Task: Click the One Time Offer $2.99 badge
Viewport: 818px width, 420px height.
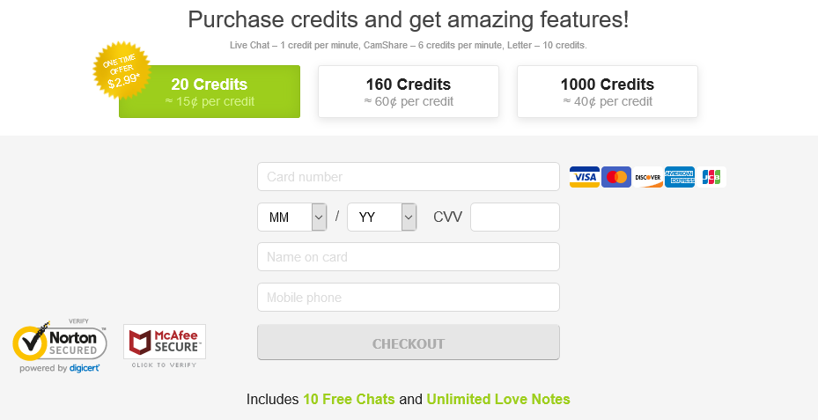Action: pyautogui.click(x=122, y=70)
